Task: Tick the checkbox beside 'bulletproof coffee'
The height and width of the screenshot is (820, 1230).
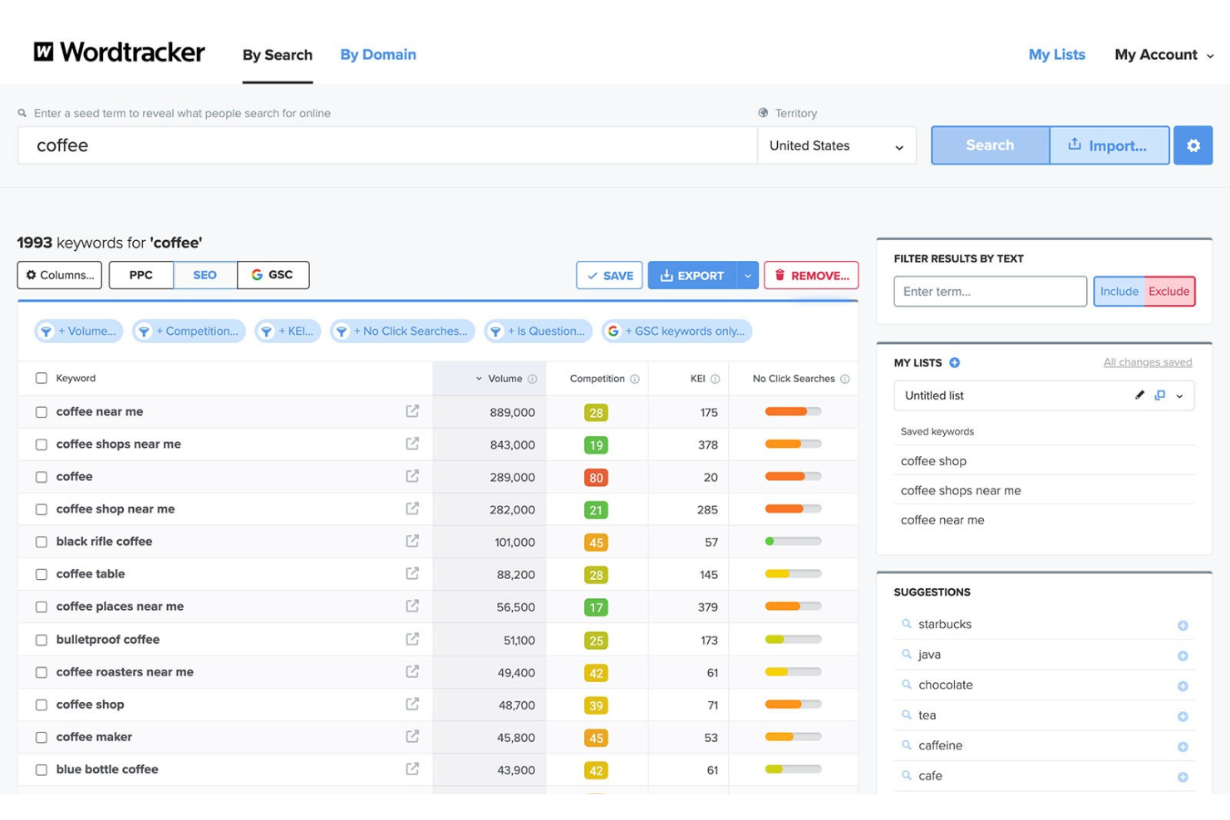Action: pyautogui.click(x=42, y=639)
